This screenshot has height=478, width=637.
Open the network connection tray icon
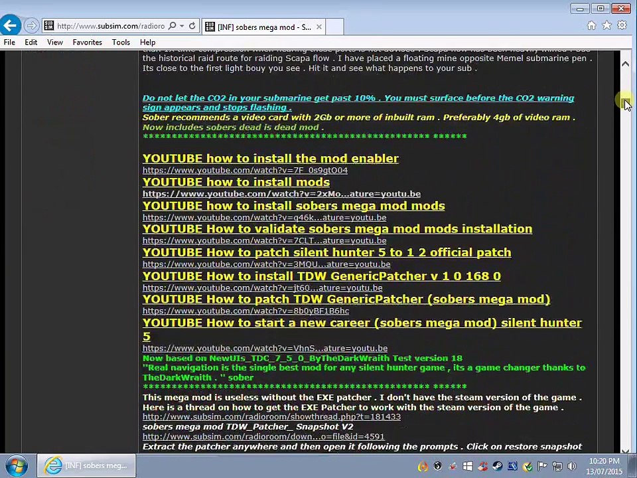pos(557,466)
